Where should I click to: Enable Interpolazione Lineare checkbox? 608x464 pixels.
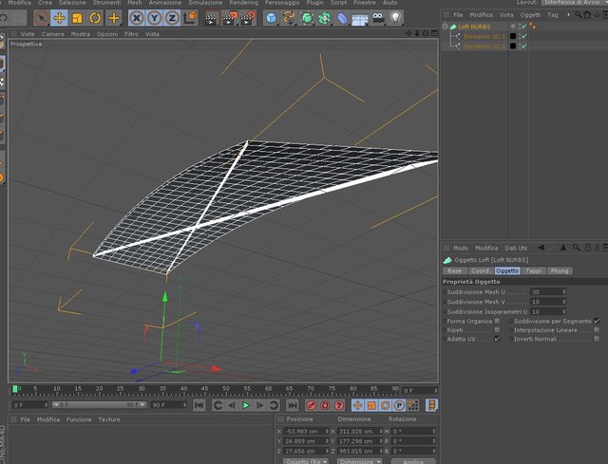[x=597, y=330]
